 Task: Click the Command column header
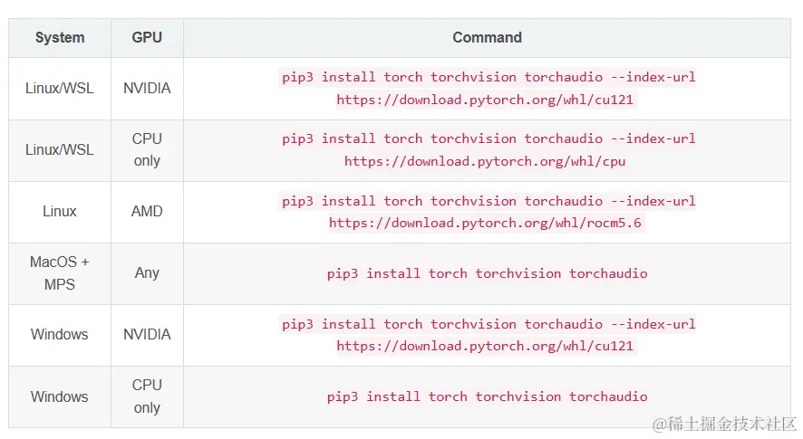tap(487, 38)
